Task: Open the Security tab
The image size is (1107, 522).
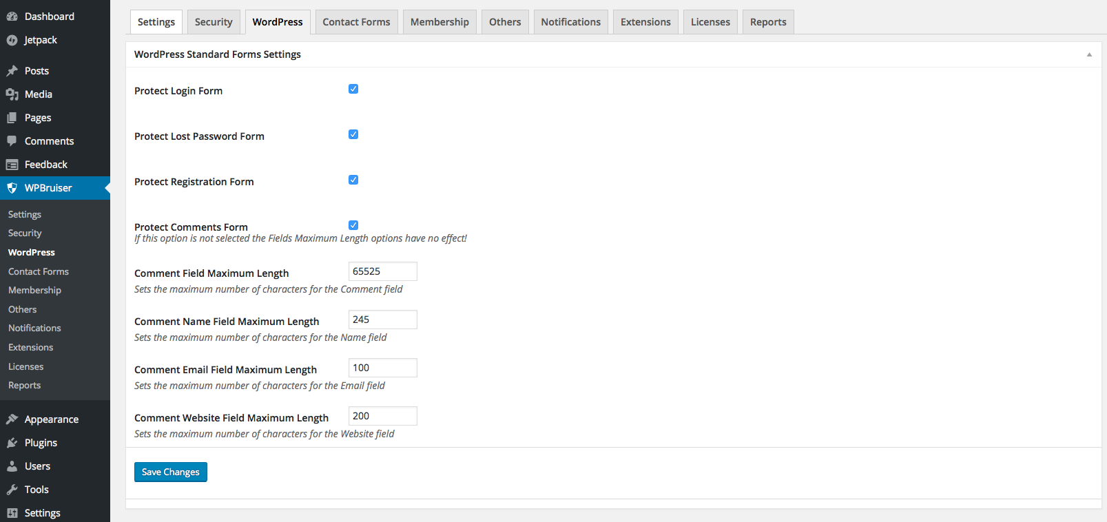Action: pos(214,22)
